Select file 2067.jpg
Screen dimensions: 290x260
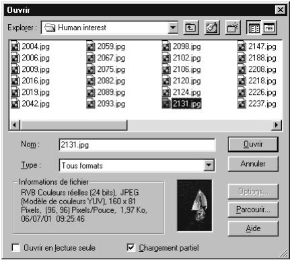106,58
